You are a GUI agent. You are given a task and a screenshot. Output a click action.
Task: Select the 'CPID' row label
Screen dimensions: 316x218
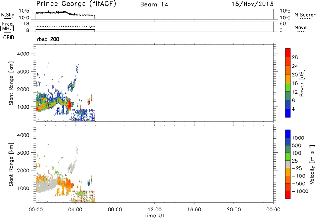(x=9, y=37)
